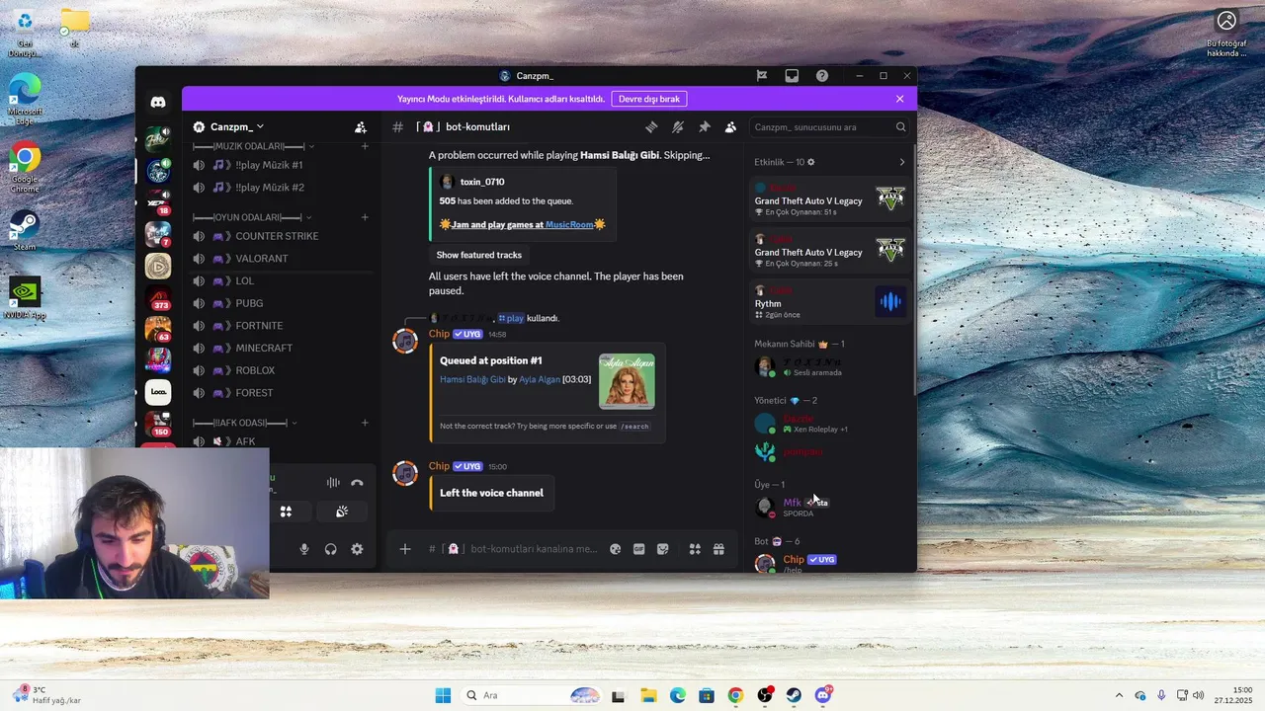Open Steam from the taskbar
The image size is (1265, 711).
click(794, 695)
